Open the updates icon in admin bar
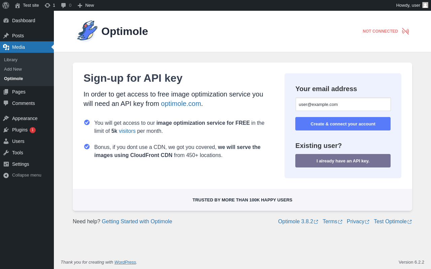431x269 pixels. 47,5
